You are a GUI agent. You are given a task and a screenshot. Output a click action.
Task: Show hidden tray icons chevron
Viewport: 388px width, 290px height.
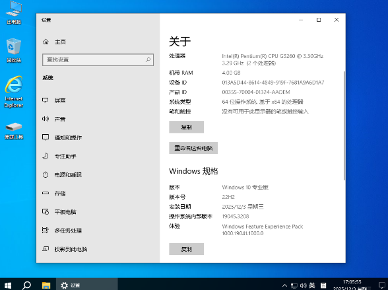(284, 285)
